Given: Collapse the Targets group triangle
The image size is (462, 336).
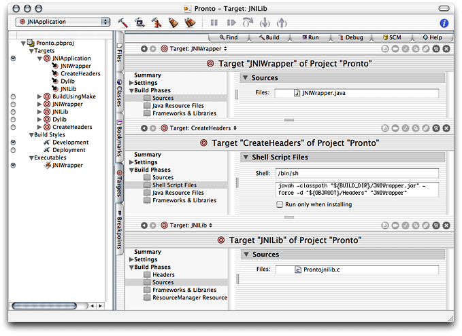Looking at the screenshot, I should tap(31, 51).
